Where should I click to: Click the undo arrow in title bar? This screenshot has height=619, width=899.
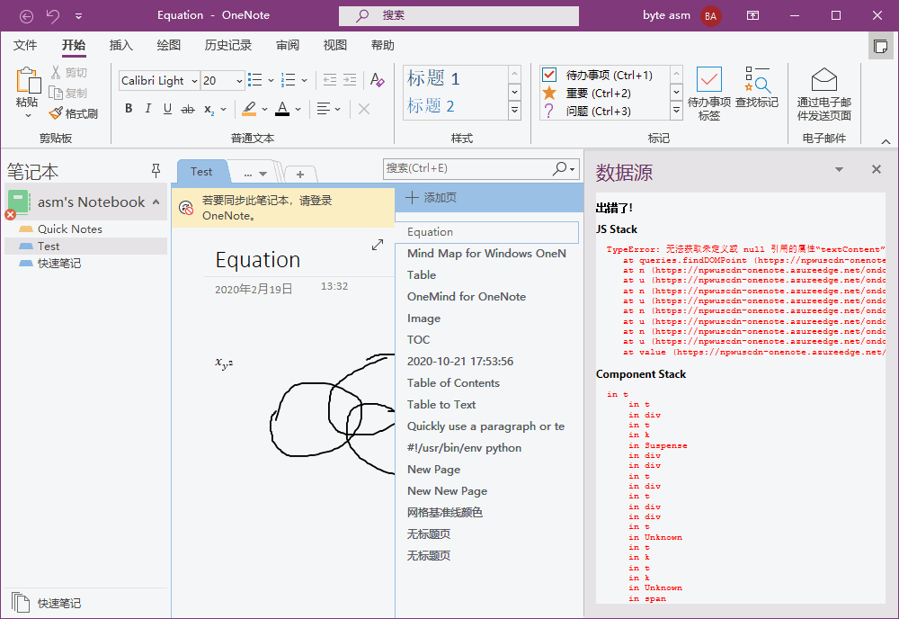[x=53, y=16]
